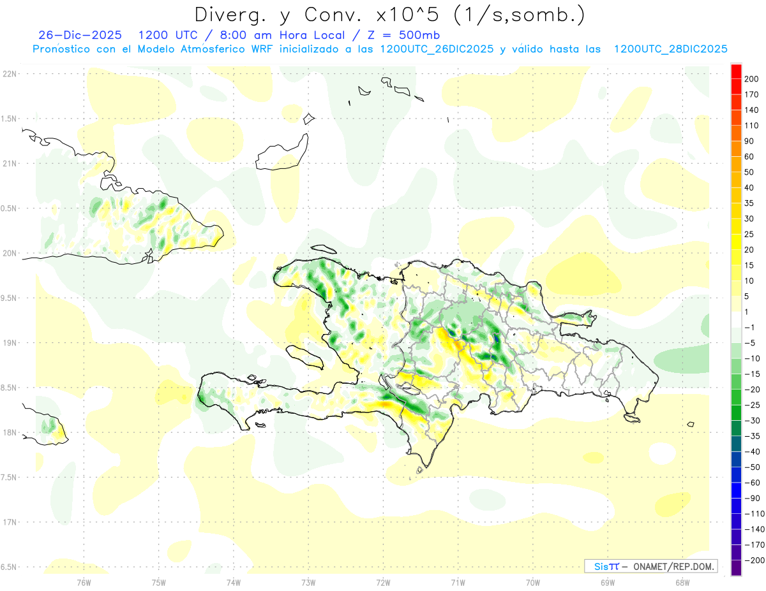766x591 pixels.
Task: Click the '-25' color scale value
Action: pyautogui.click(x=752, y=405)
